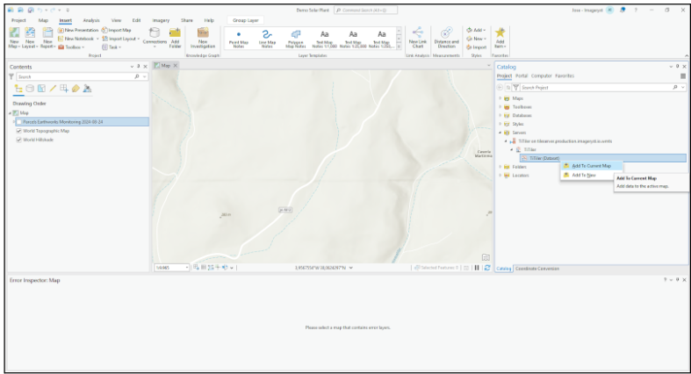Click the New Link Chart icon
691x374 pixels.
tap(417, 32)
